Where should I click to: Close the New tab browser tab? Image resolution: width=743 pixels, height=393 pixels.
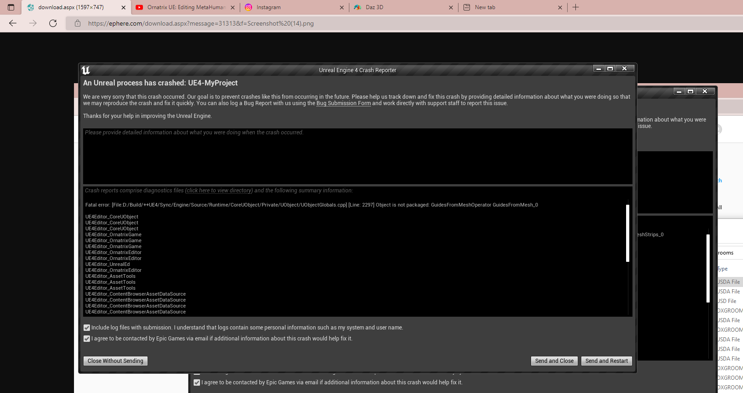(x=560, y=7)
